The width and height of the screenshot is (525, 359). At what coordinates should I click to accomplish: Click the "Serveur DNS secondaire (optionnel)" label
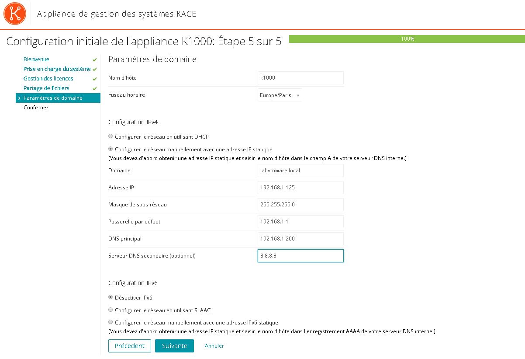click(152, 256)
